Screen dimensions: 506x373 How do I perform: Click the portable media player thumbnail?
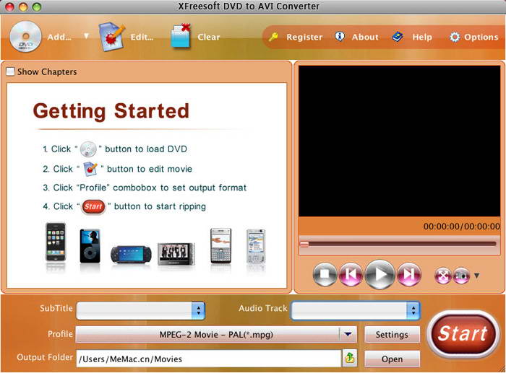coord(176,254)
